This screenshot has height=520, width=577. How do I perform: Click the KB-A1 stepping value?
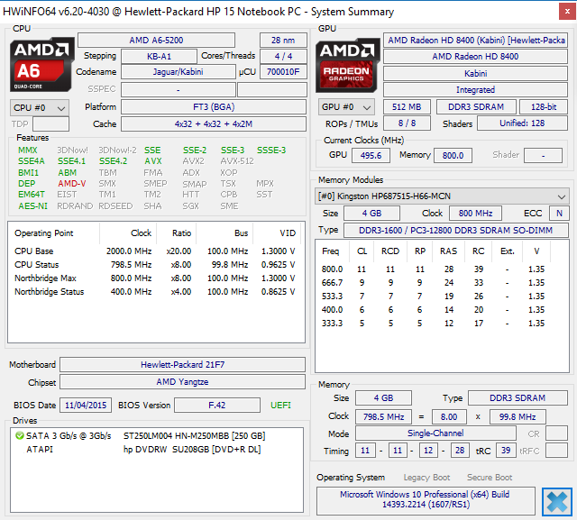[x=159, y=56]
